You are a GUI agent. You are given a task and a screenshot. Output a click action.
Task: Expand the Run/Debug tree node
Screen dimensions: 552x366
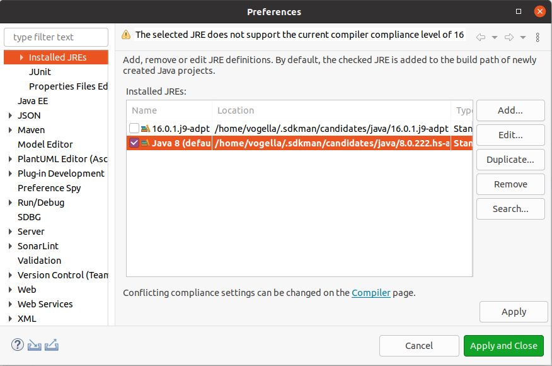pos(10,203)
